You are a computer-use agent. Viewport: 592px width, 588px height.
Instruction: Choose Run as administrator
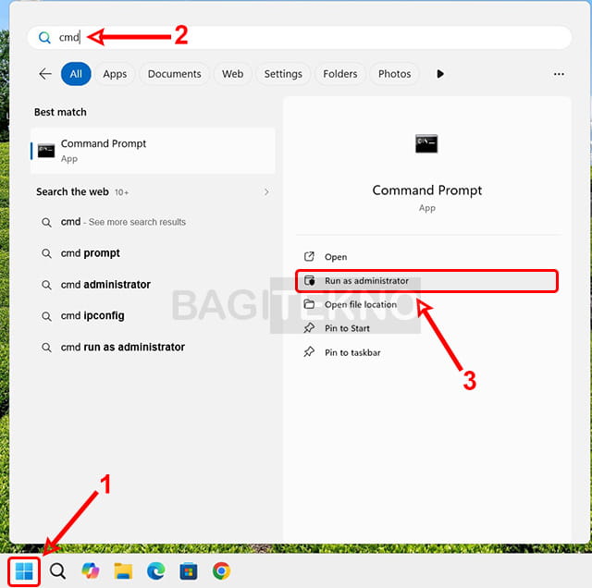pyautogui.click(x=426, y=281)
